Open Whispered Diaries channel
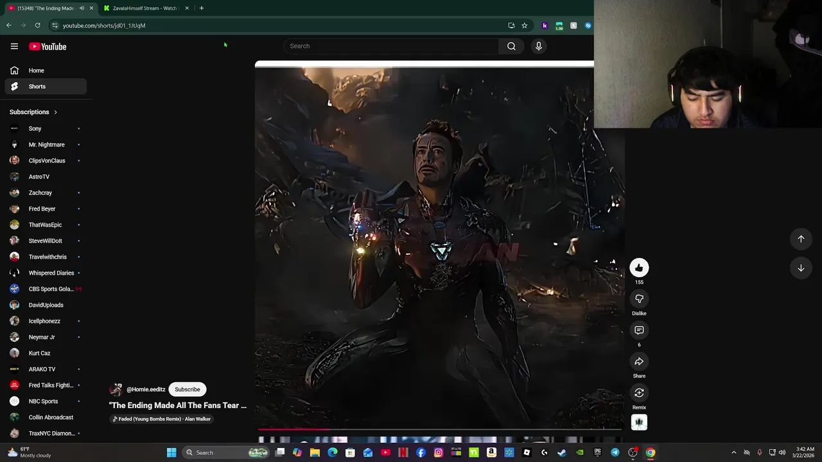Image resolution: width=822 pixels, height=462 pixels. (46, 273)
